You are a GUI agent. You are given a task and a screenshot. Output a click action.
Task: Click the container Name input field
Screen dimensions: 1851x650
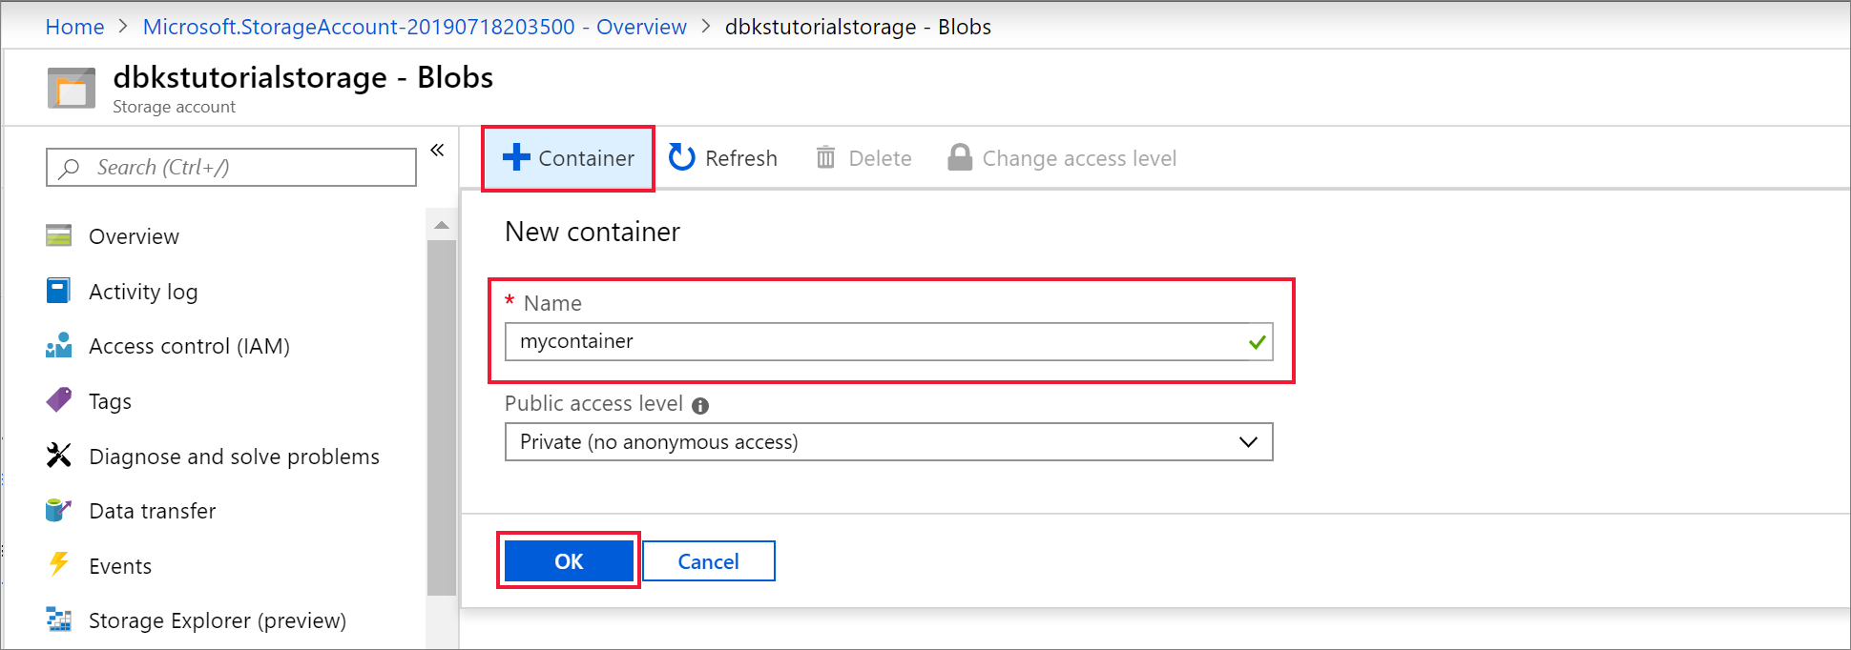pos(888,341)
